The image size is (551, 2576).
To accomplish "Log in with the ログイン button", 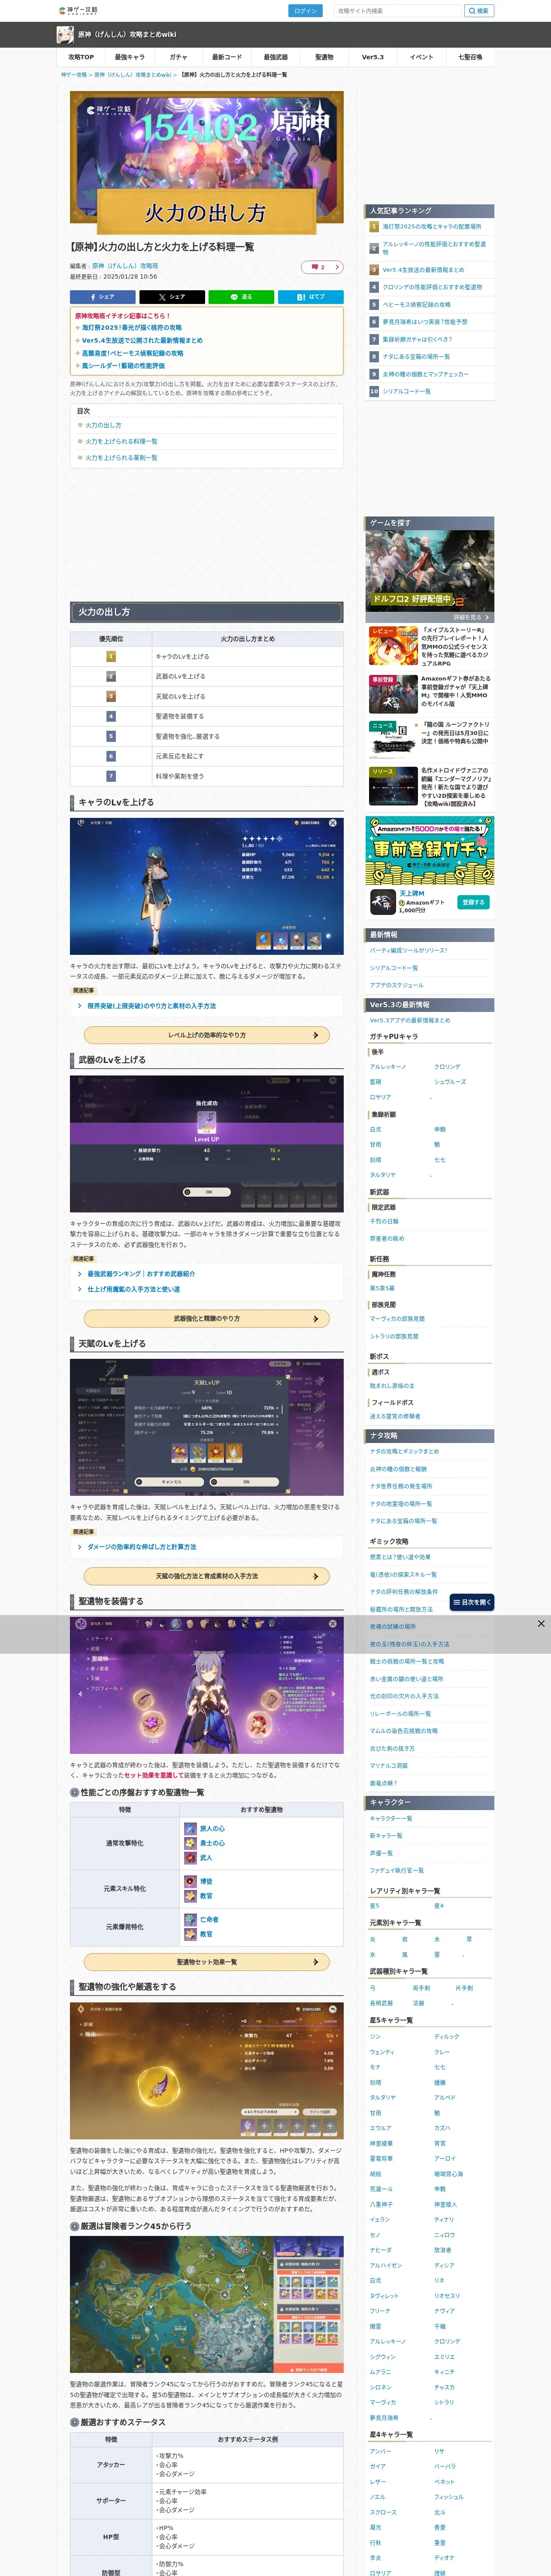I will [x=305, y=11].
